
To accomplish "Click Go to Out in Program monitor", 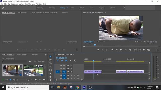I will [x=130, y=50].
